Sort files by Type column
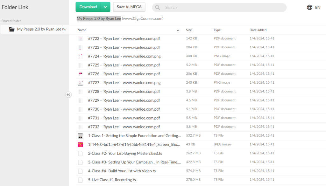Viewport: 326px width, 186px height. [x=217, y=30]
